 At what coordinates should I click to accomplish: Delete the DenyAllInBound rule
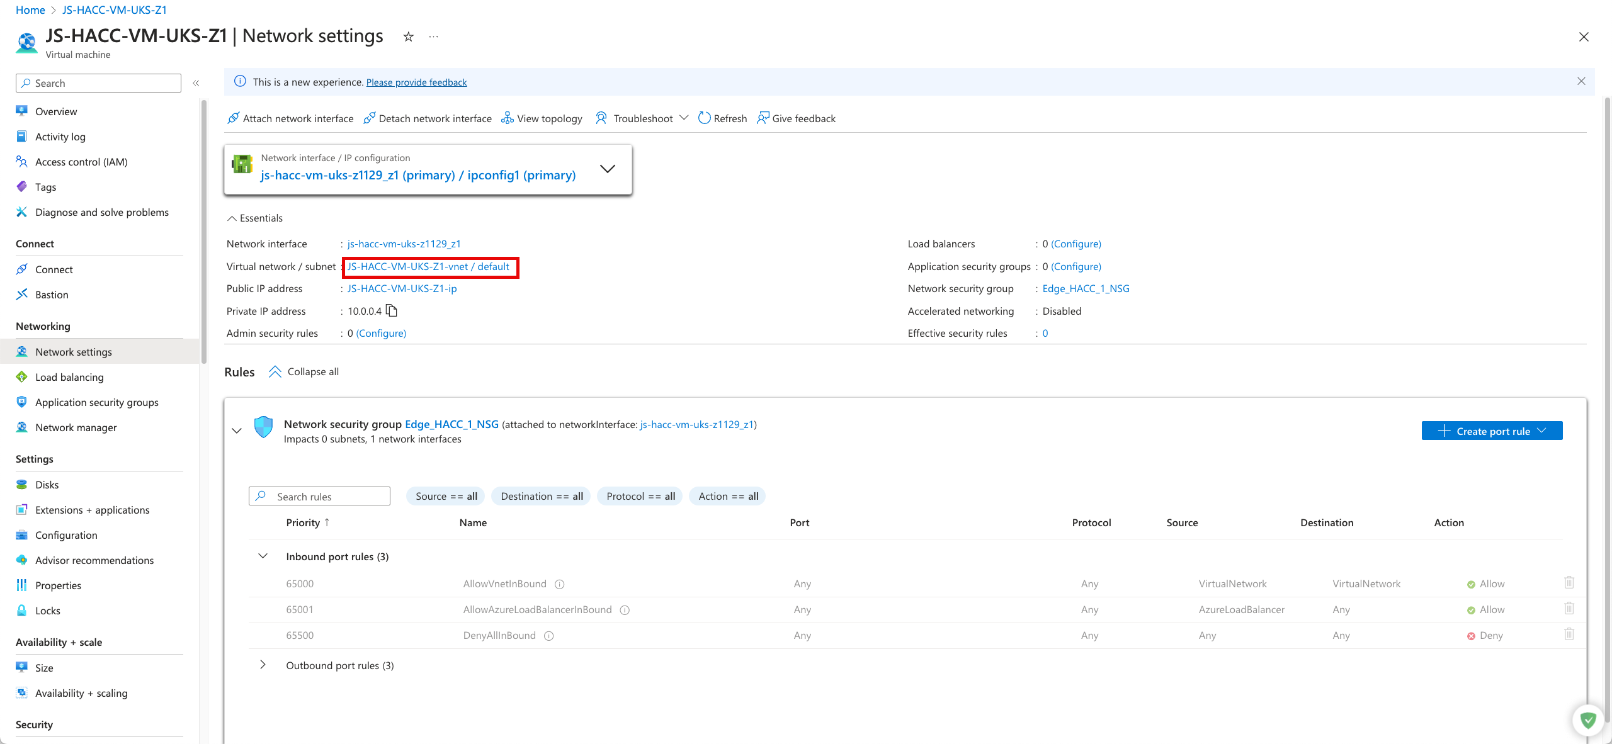[x=1569, y=634]
